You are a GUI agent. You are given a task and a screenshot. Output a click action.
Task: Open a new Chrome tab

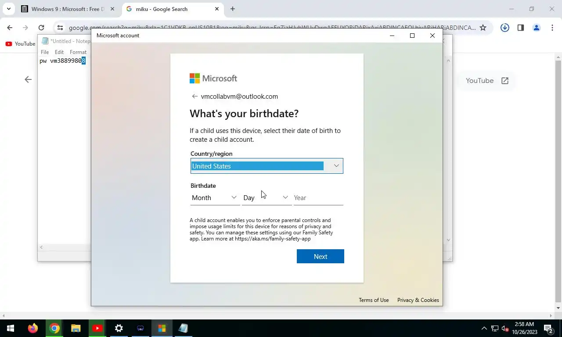coord(233,9)
